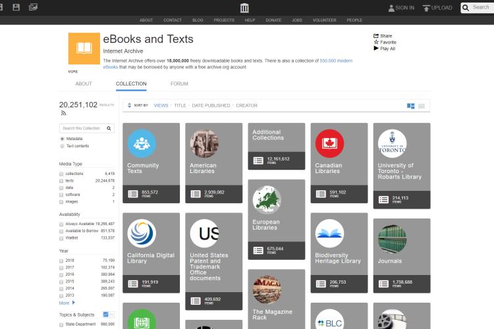This screenshot has height=329, width=494.
Task: Open the DONATE menu item
Action: point(273,20)
